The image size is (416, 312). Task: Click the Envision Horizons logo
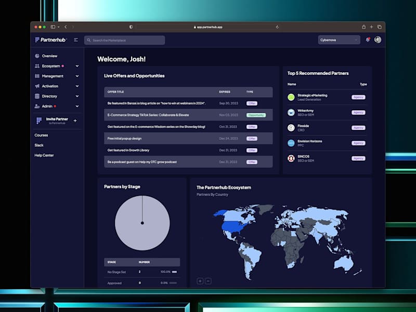[x=291, y=144]
